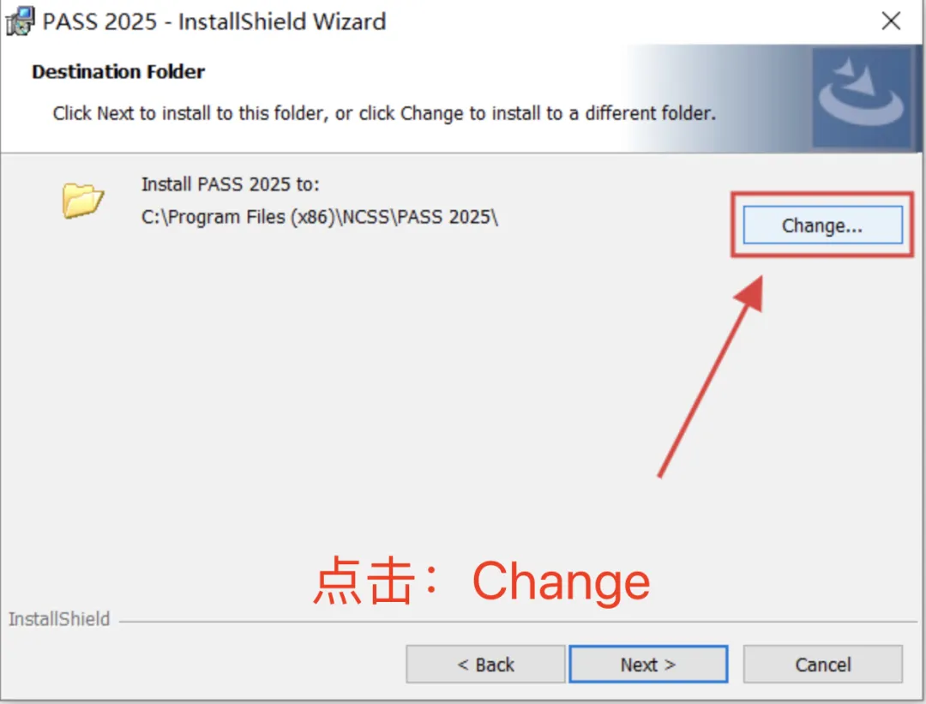Click the gray InstallShield label at bottom left

coord(59,619)
